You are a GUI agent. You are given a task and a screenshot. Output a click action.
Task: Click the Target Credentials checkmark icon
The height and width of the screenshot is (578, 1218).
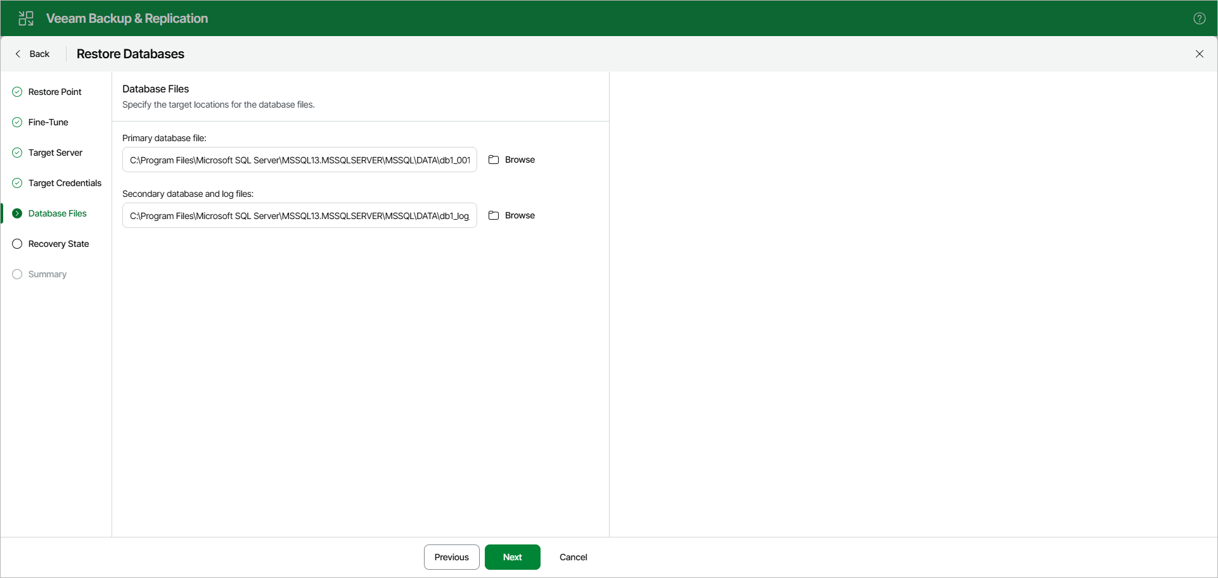pos(17,183)
